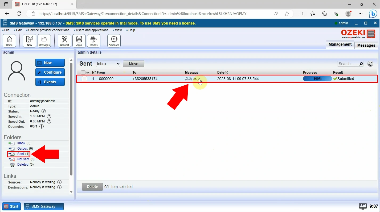The image size is (380, 212).
Task: Tick the checkbox for message row 1
Action: [x=84, y=79]
